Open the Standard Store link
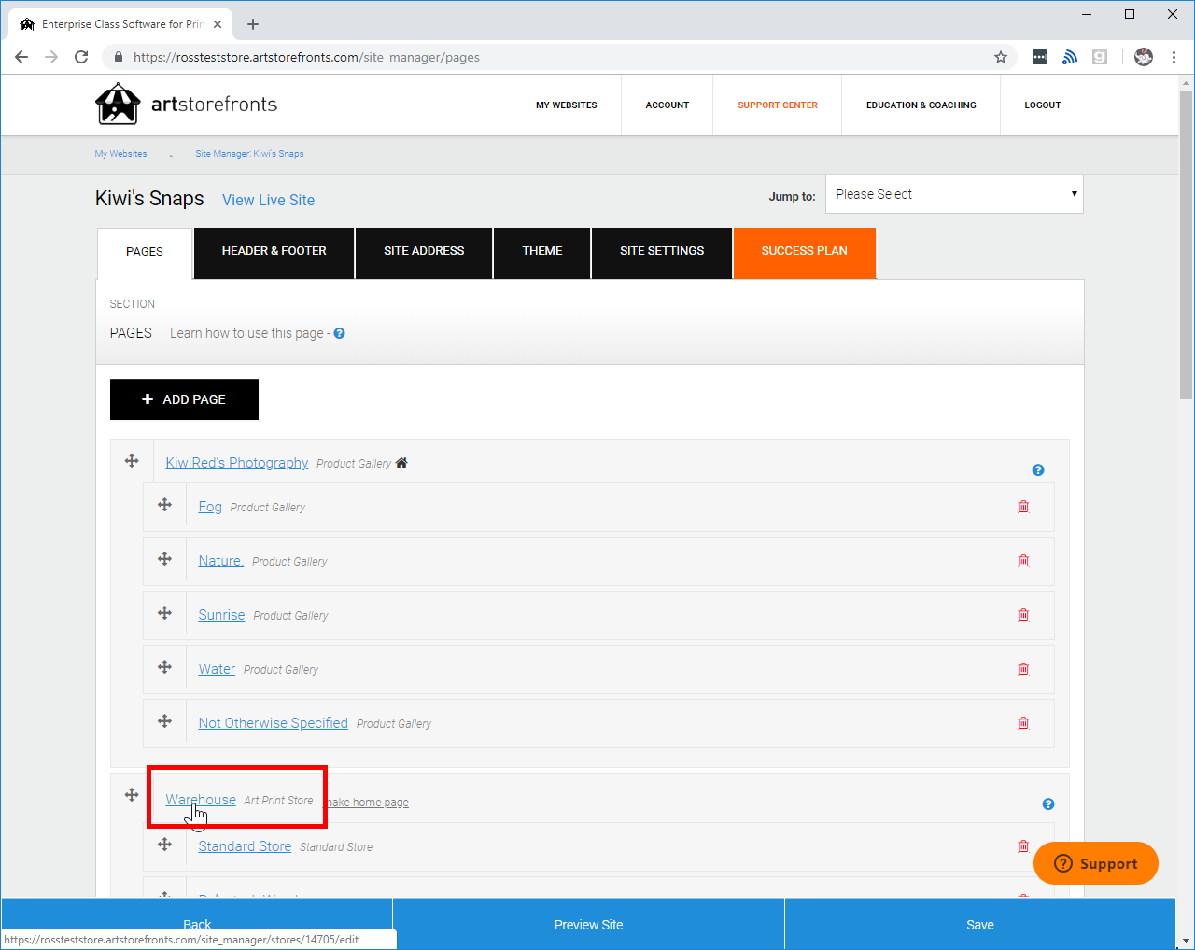This screenshot has width=1195, height=950. [x=245, y=846]
